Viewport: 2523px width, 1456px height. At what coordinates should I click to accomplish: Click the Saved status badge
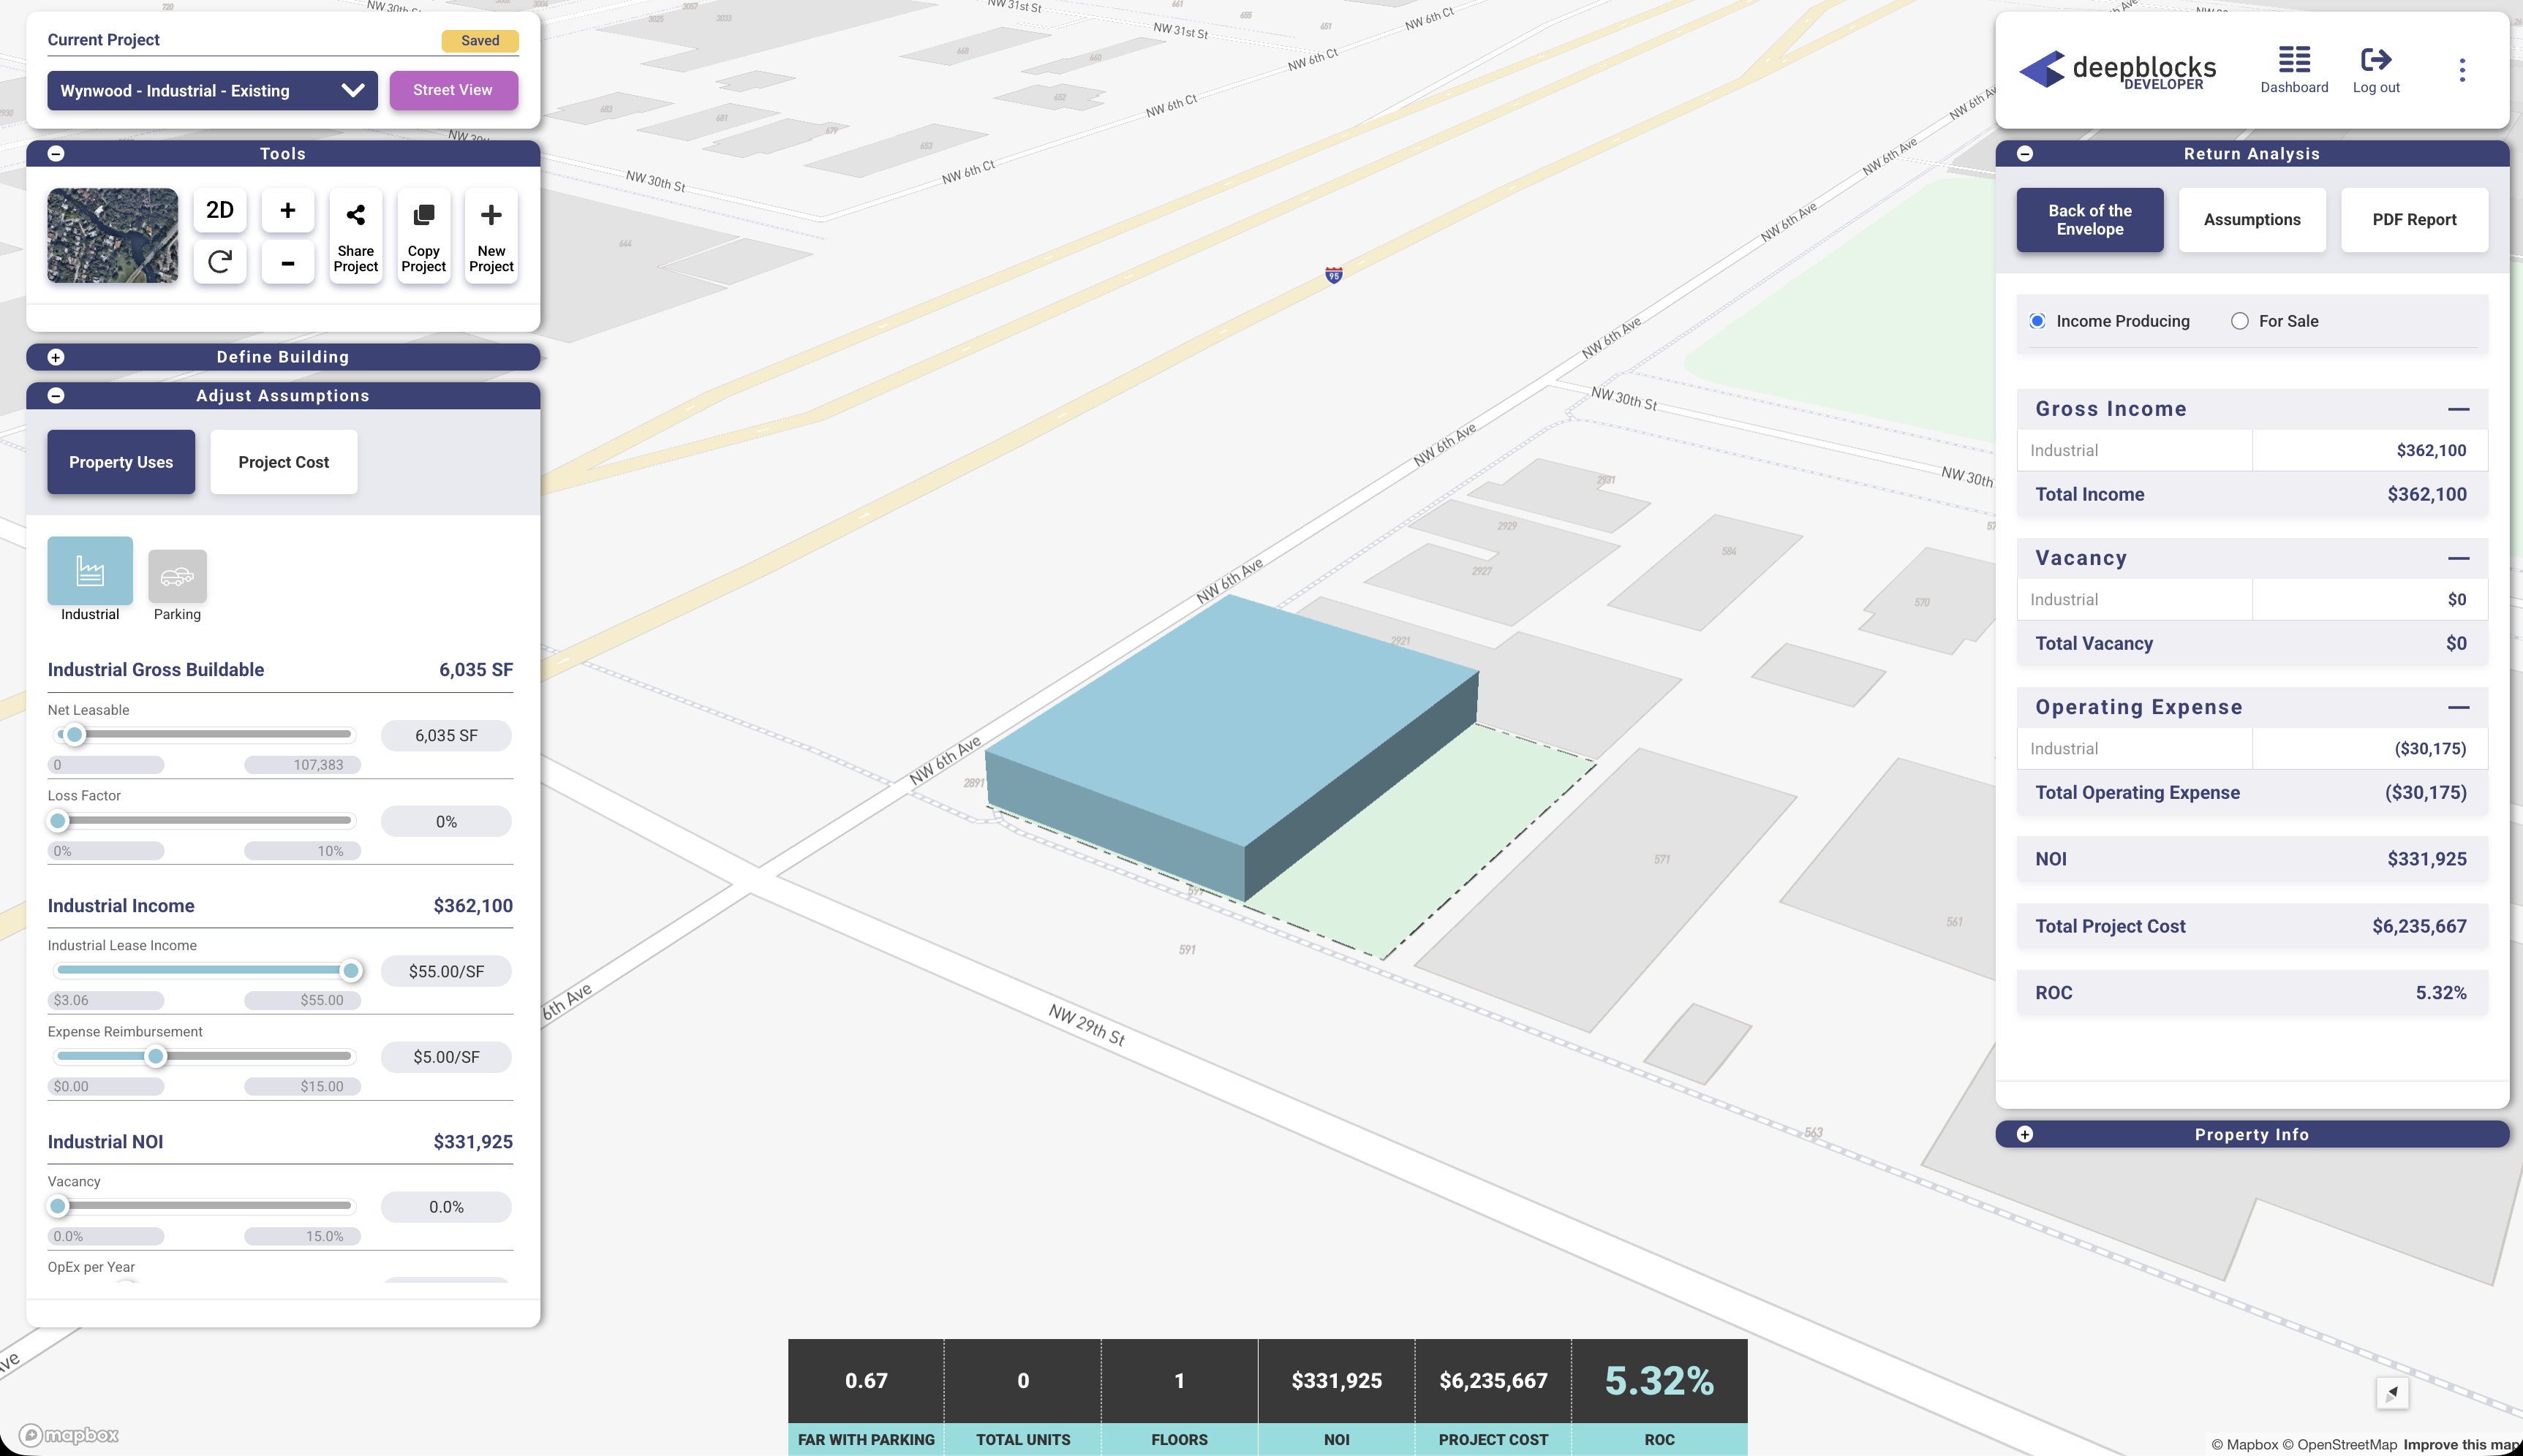(480, 41)
